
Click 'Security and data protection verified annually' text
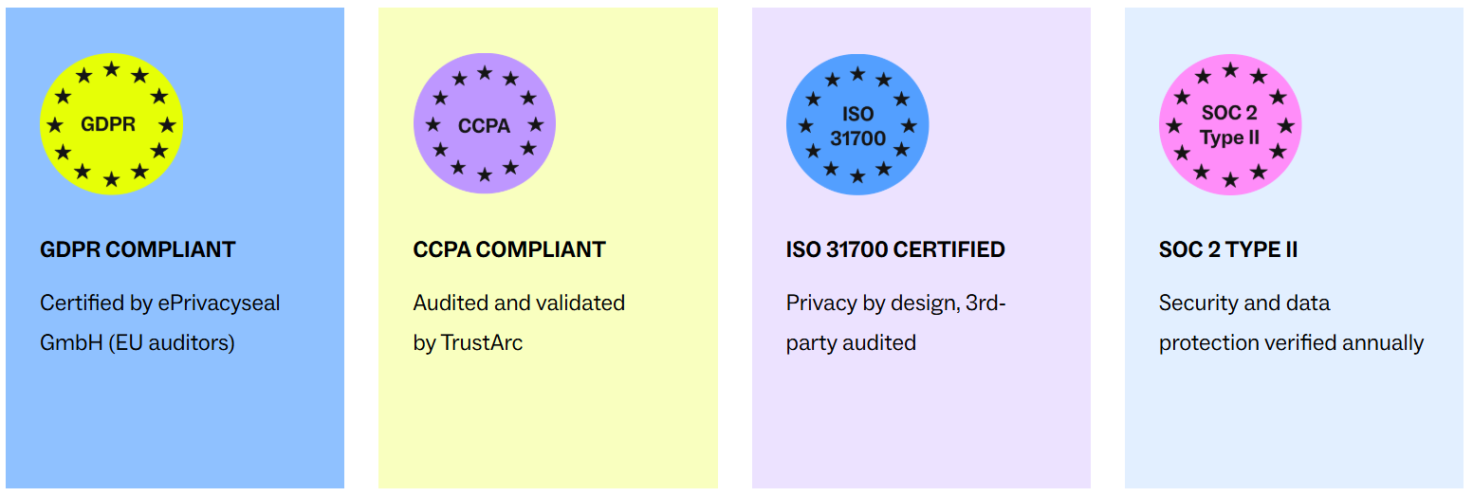point(1291,322)
